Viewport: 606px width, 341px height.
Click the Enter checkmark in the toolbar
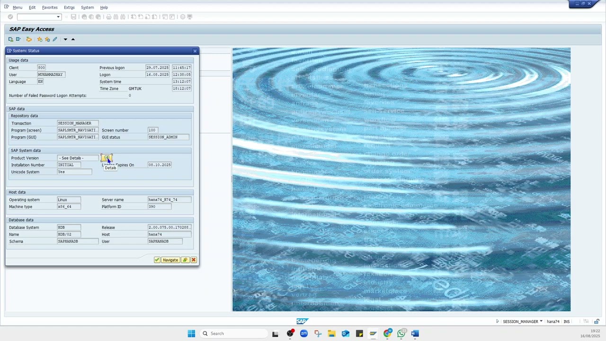click(x=10, y=17)
